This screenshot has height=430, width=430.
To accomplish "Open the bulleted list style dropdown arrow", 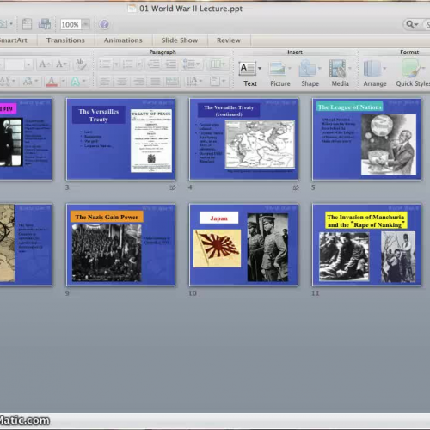I will [x=116, y=64].
